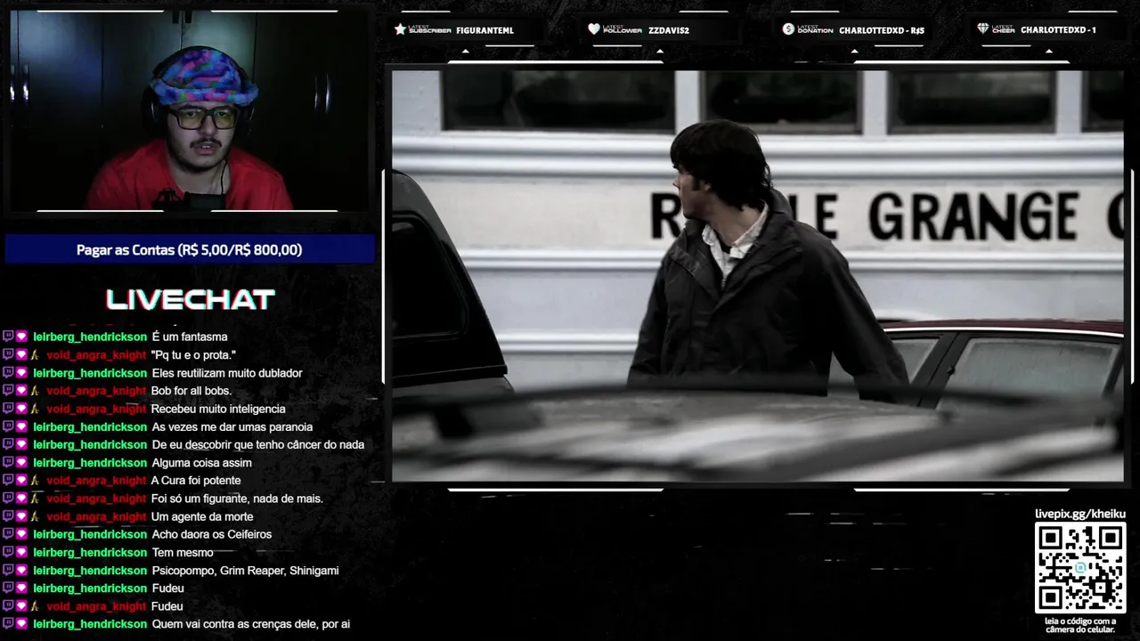Click the message 'Quem vai contra as crenças dele'
Screen dimensions: 1140x641
pyautogui.click(x=251, y=624)
